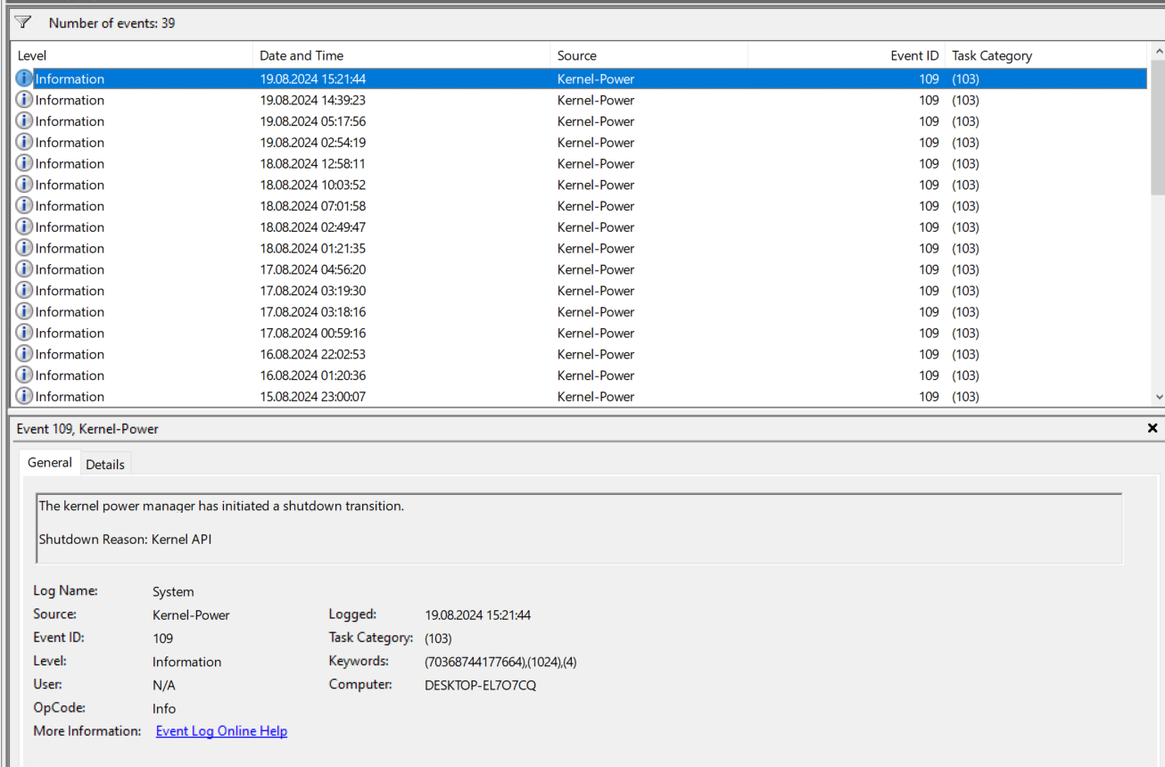Click 'Shutdown Reason: Kernel API' text
1165x767 pixels.
click(x=126, y=539)
